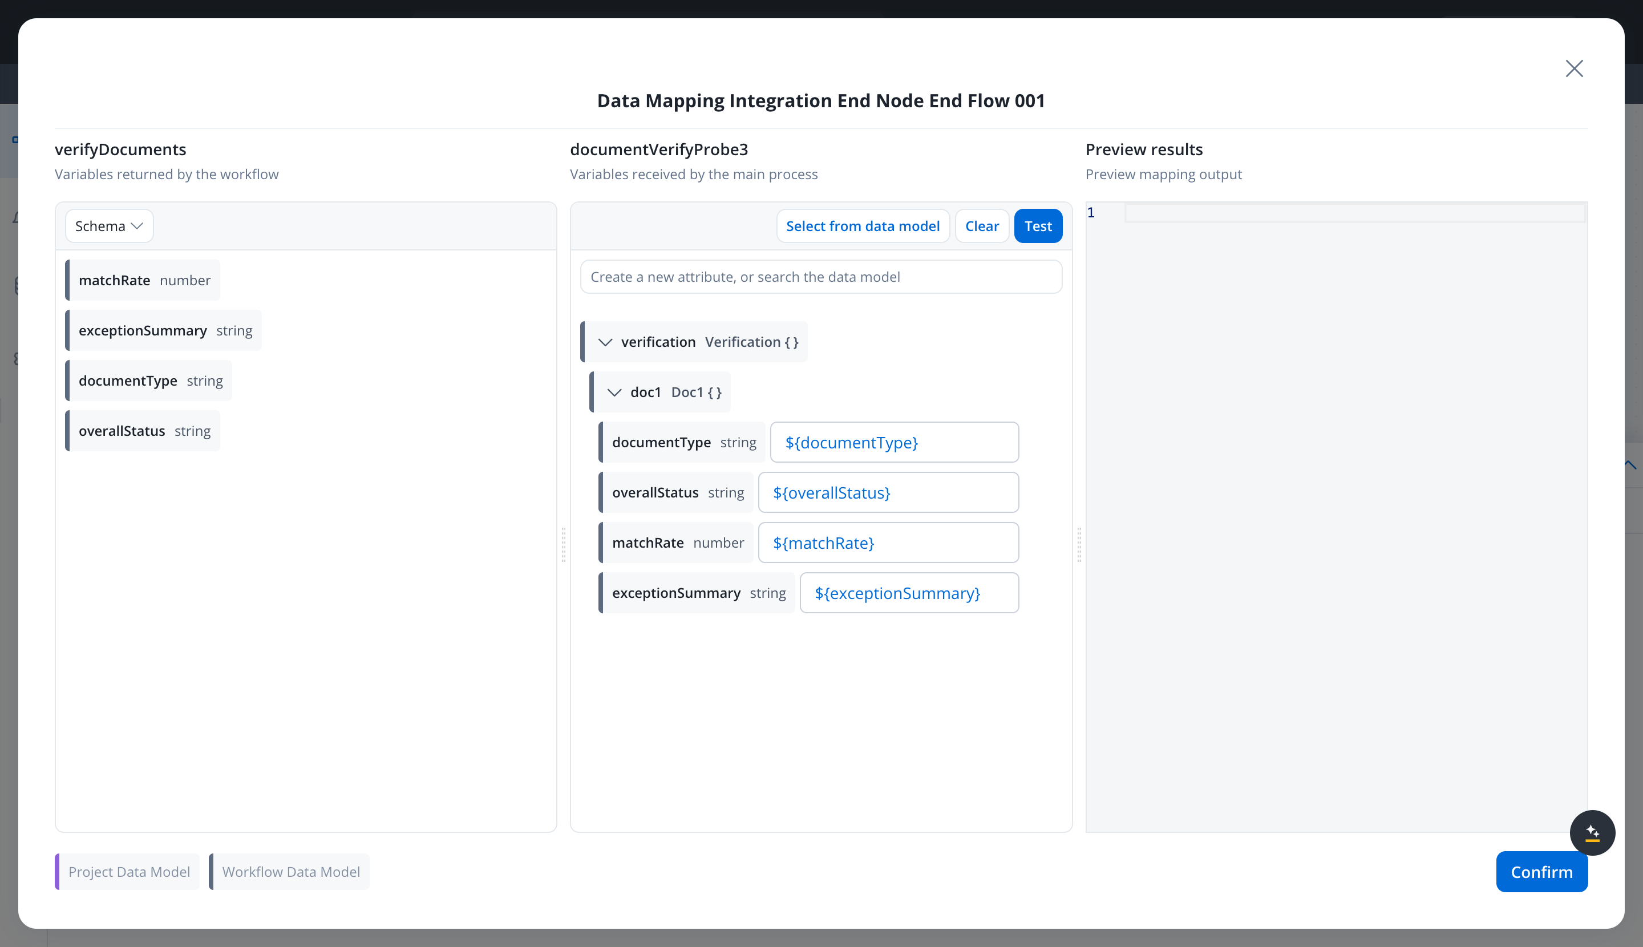Click inside the preview results editor line 1
Viewport: 1643px width, 947px height.
click(1355, 213)
